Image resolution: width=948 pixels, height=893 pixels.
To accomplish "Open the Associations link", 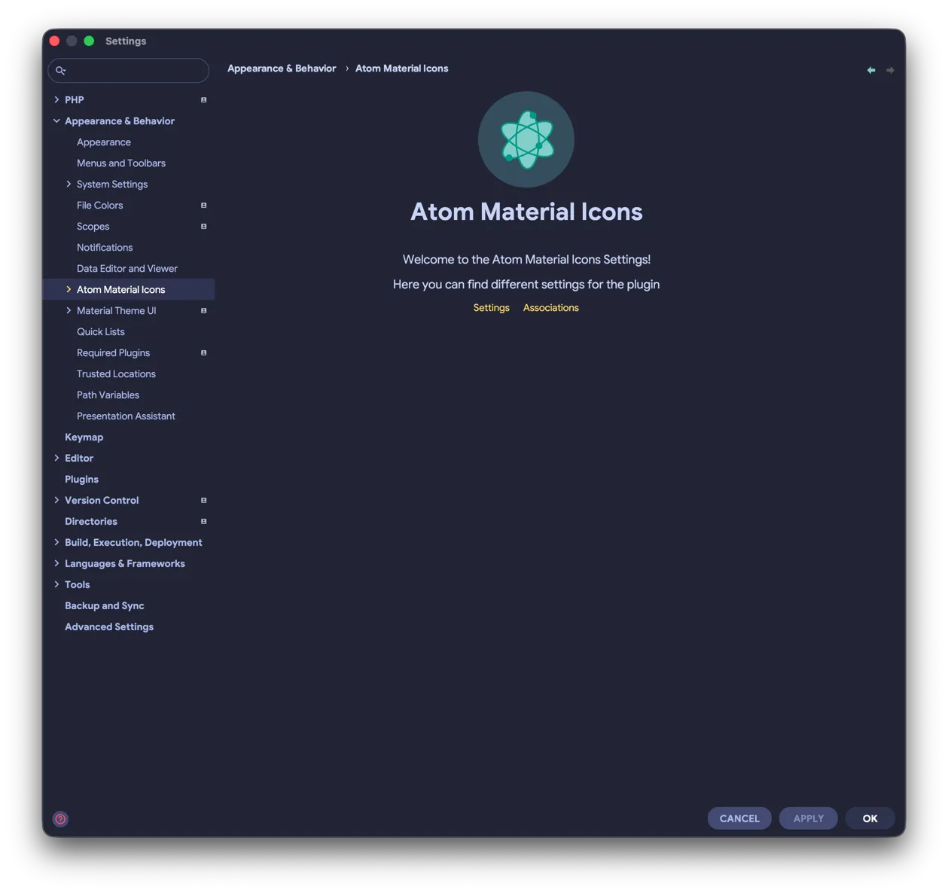I will click(x=551, y=308).
